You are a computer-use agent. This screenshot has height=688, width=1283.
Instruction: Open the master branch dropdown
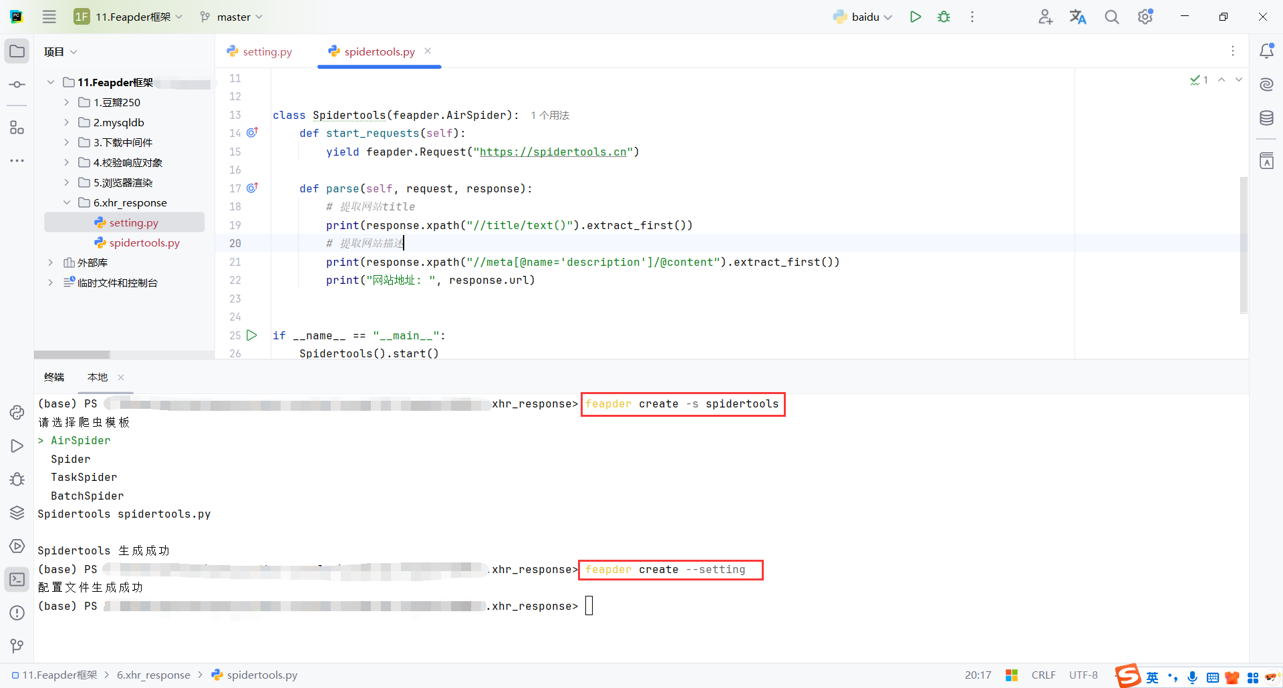pos(231,16)
